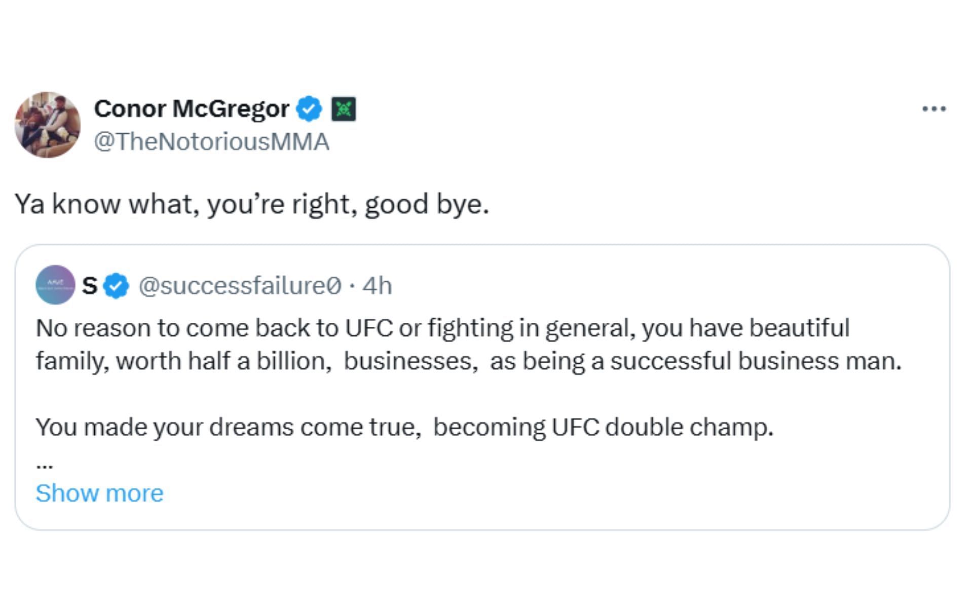Click the verified badge next to "S"
This screenshot has height=608, width=973.
pyautogui.click(x=116, y=286)
